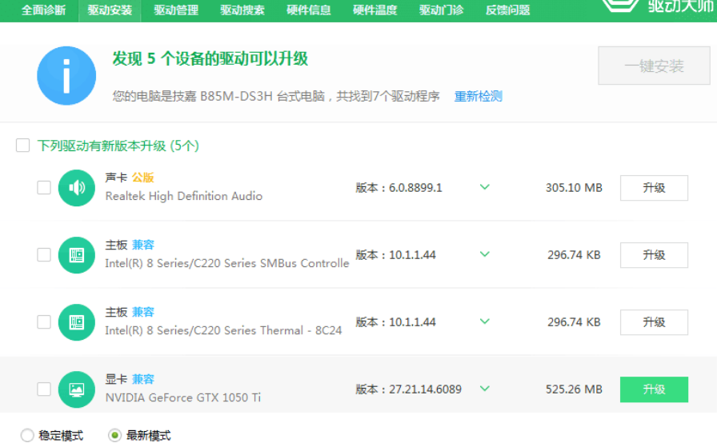Click the 一键安装 button

654,66
